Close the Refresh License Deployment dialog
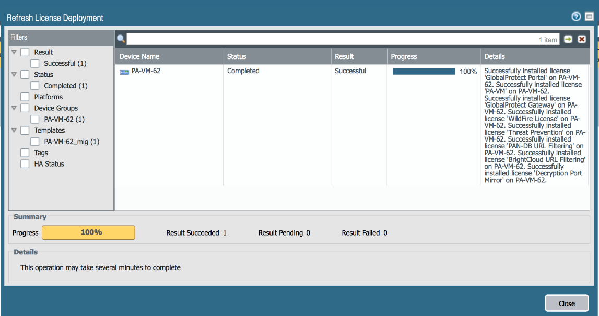 (x=567, y=303)
